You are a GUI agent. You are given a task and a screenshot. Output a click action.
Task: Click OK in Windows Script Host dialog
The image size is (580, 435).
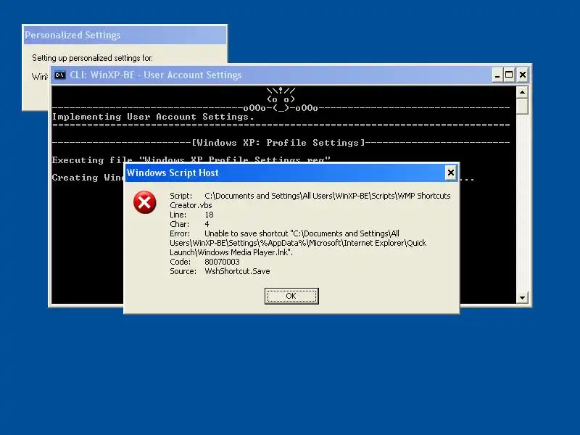pyautogui.click(x=291, y=296)
